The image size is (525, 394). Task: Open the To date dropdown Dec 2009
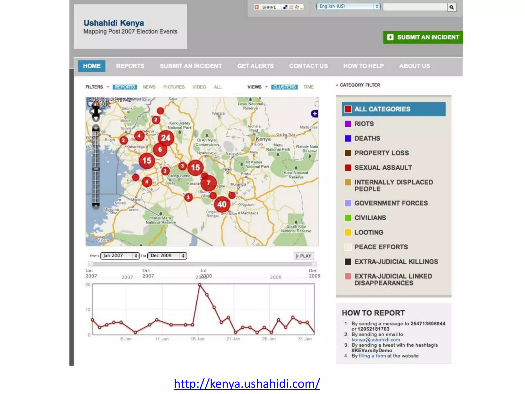point(167,256)
